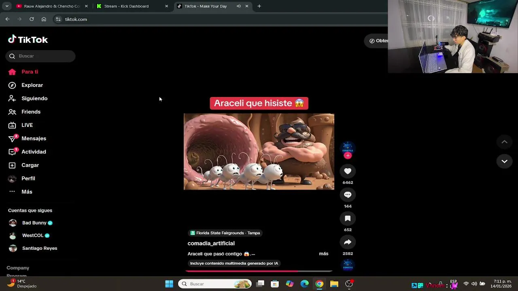Open File Explorer from the taskbar
This screenshot has width=518, height=291.
(334, 284)
